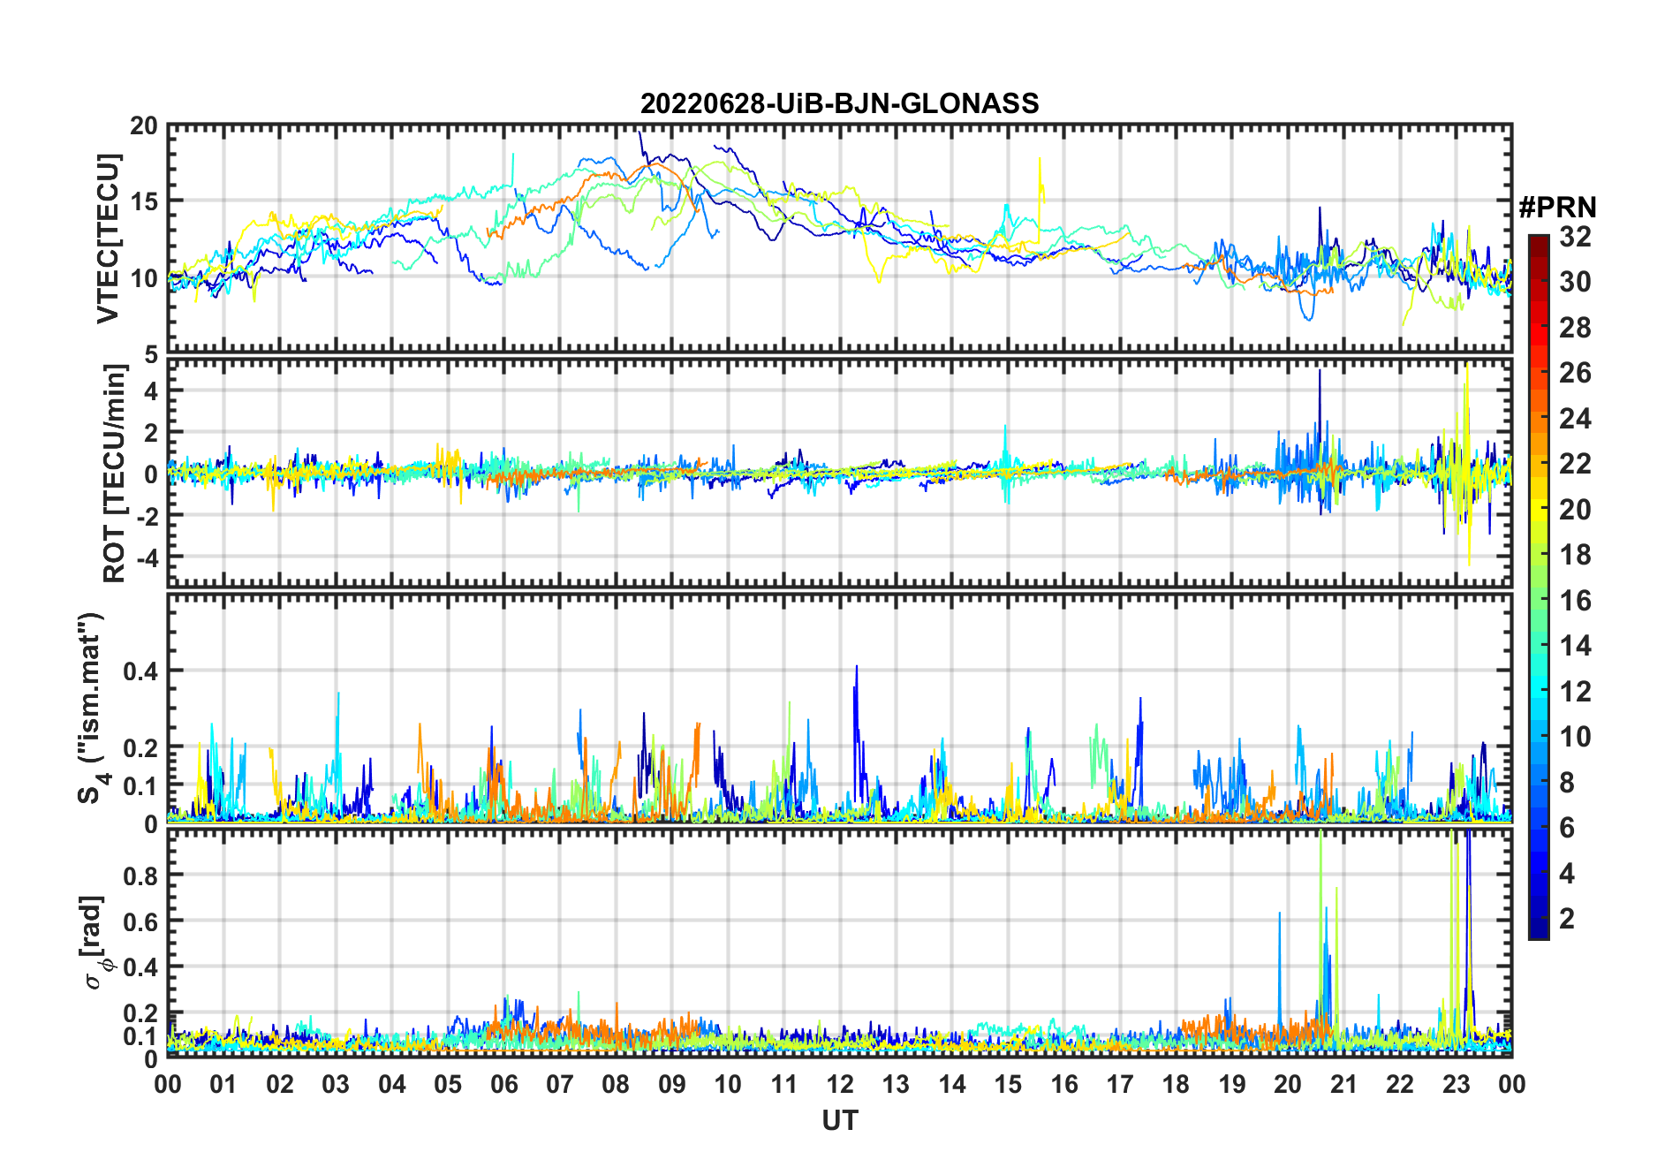1680x1175 pixels.
Task: Select colorbar tick label 16
Action: pos(1575,601)
